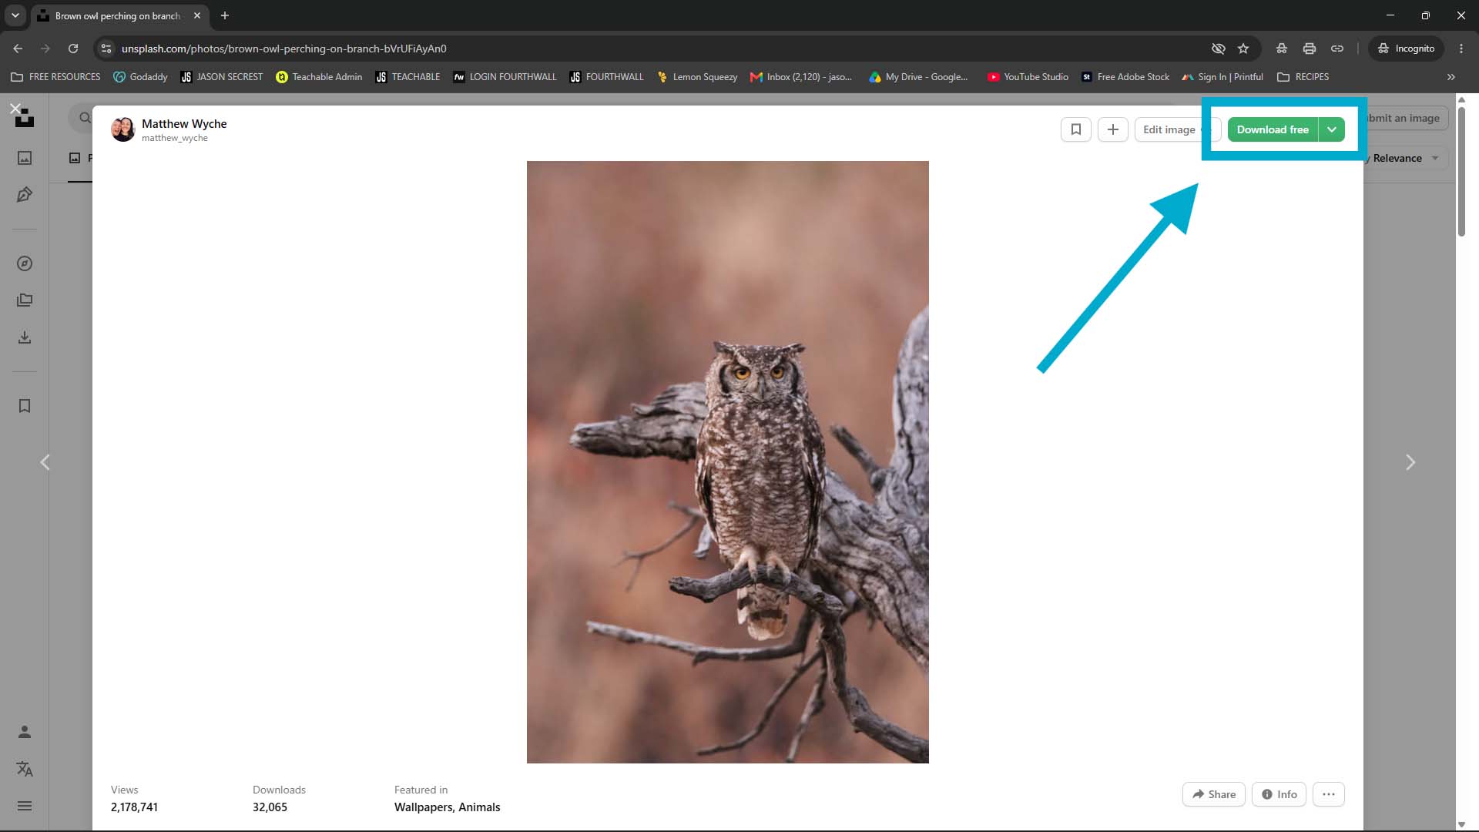The image size is (1479, 832).
Task: Open language translate icon in sidebar
Action: [x=25, y=769]
